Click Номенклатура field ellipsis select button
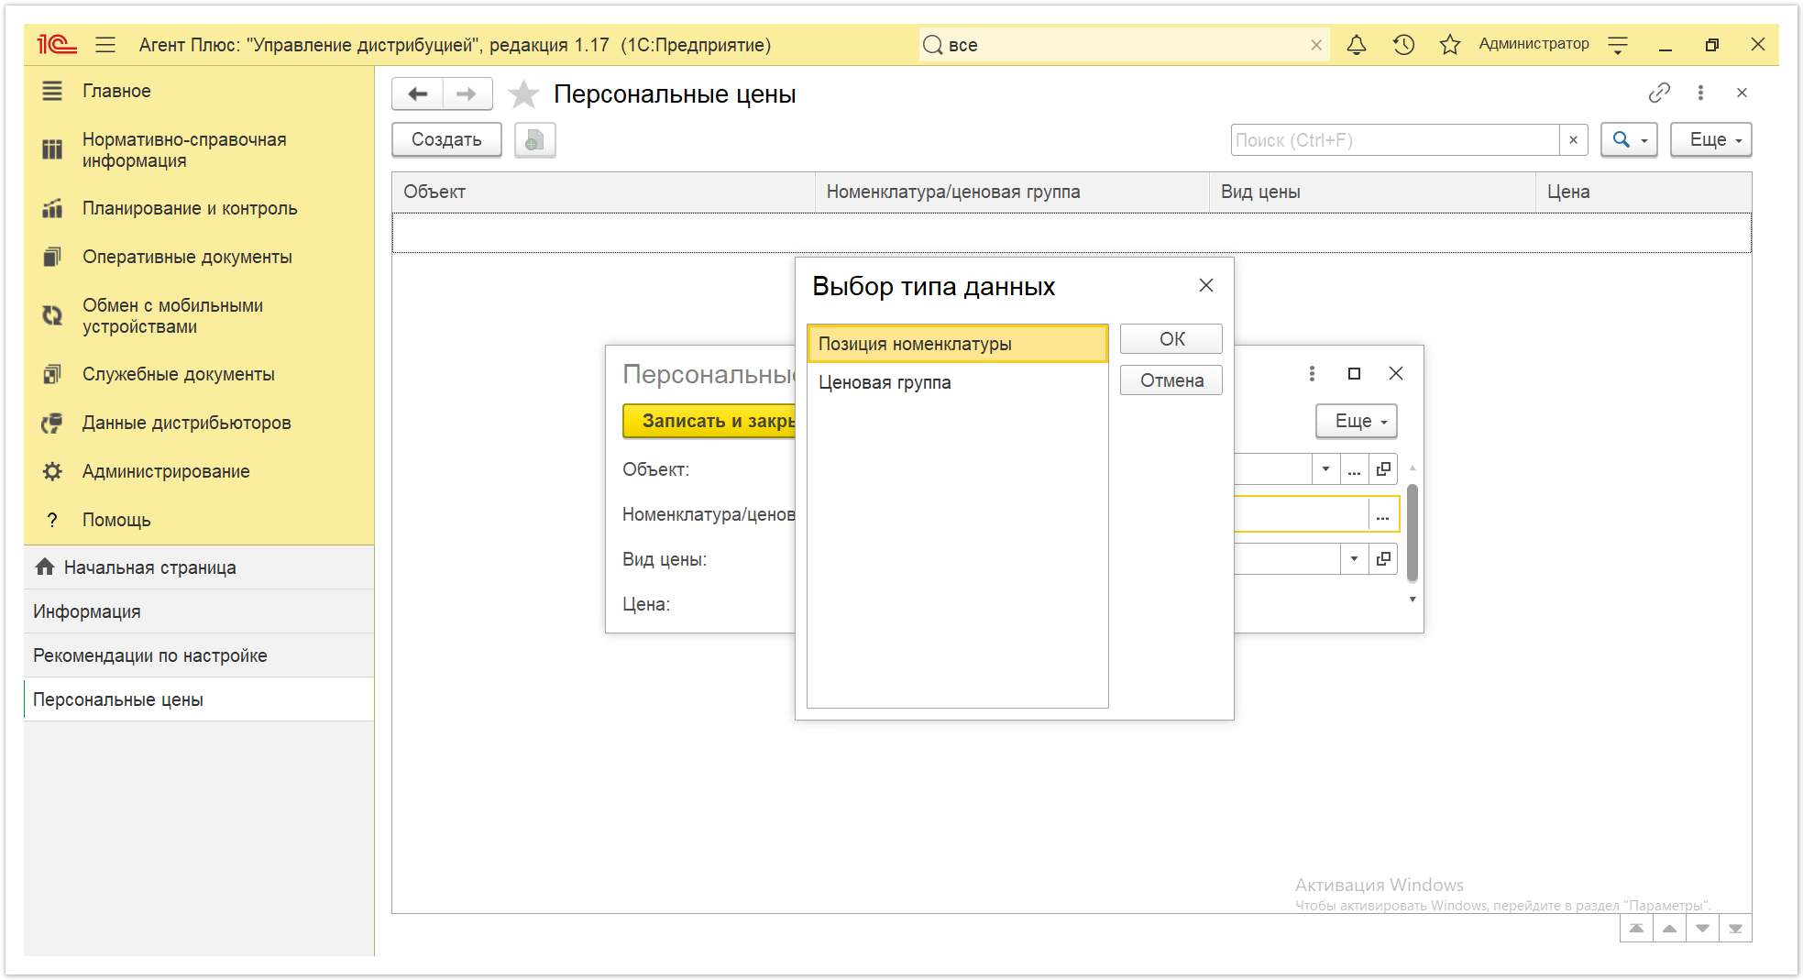This screenshot has width=1803, height=980. 1383,514
